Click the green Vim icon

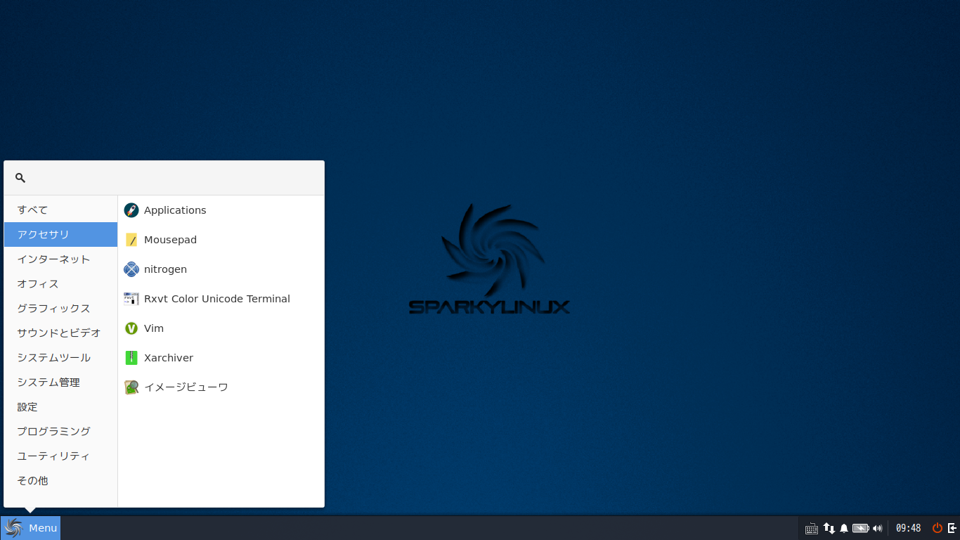pos(131,328)
